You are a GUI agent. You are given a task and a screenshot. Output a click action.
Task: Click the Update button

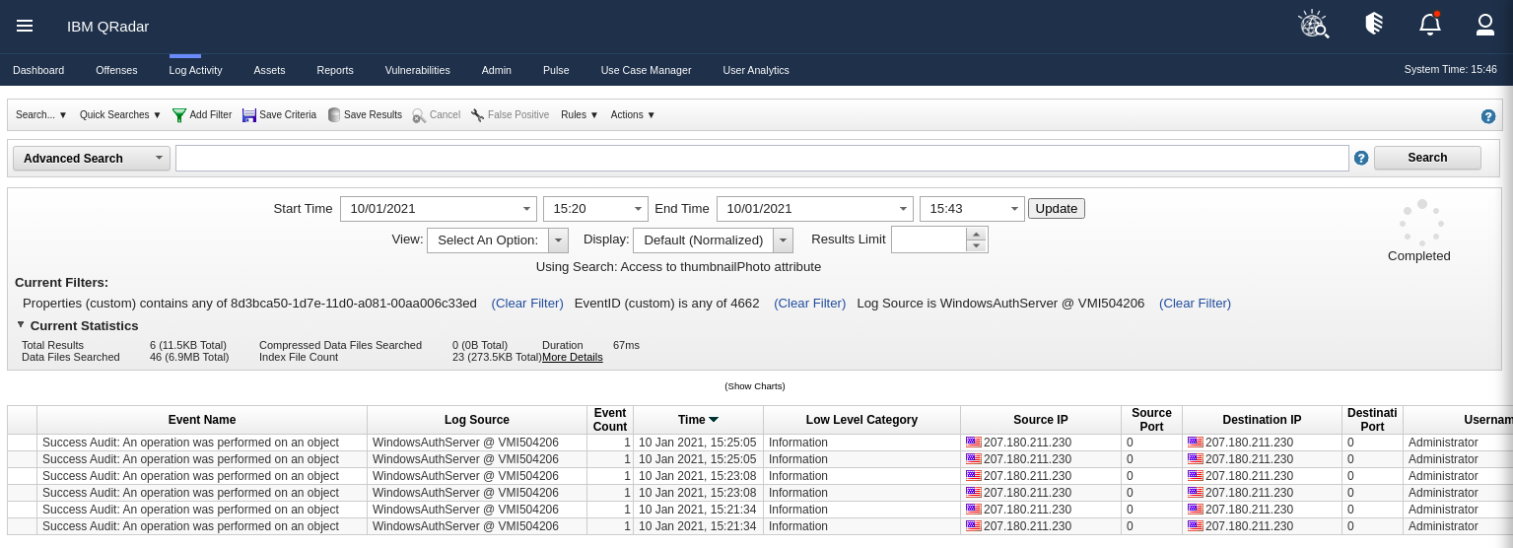1057,209
